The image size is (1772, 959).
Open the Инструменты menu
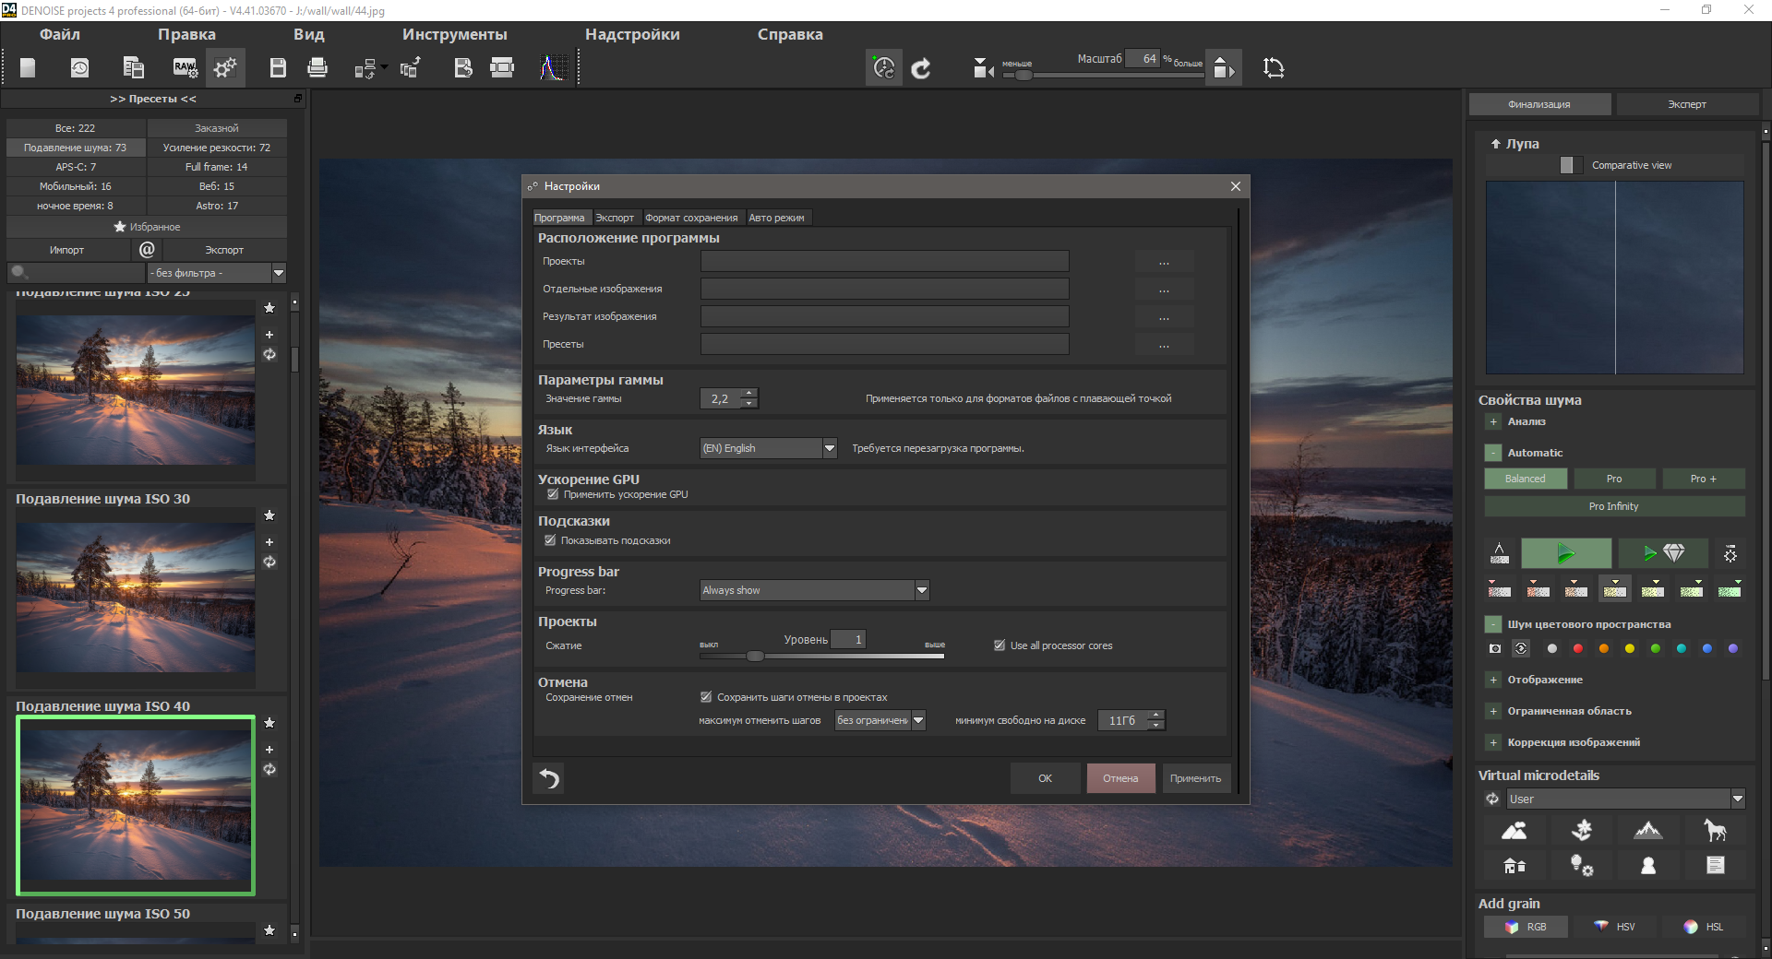pyautogui.click(x=455, y=34)
